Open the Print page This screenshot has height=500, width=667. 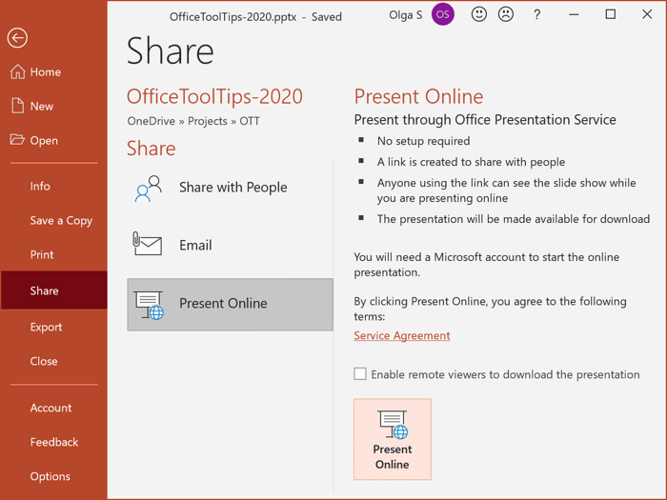(x=42, y=255)
